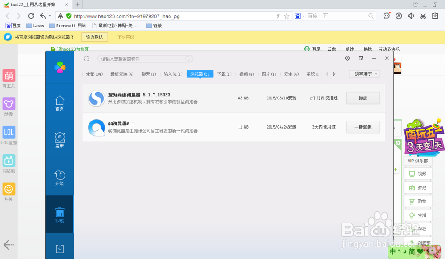Select the 最近安装 (4) category tab

click(122, 74)
